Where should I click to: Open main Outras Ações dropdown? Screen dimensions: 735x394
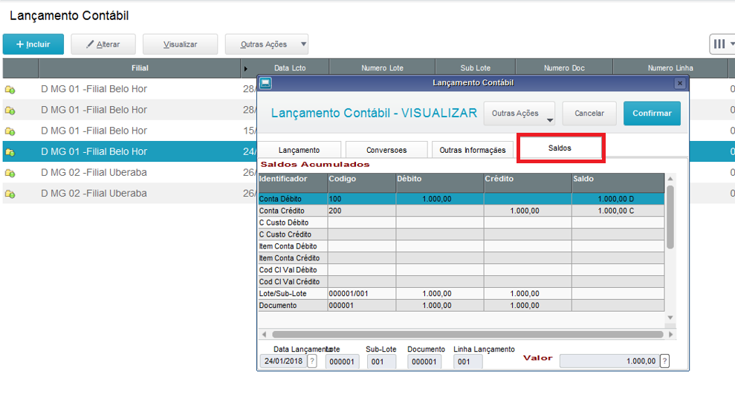pyautogui.click(x=266, y=44)
